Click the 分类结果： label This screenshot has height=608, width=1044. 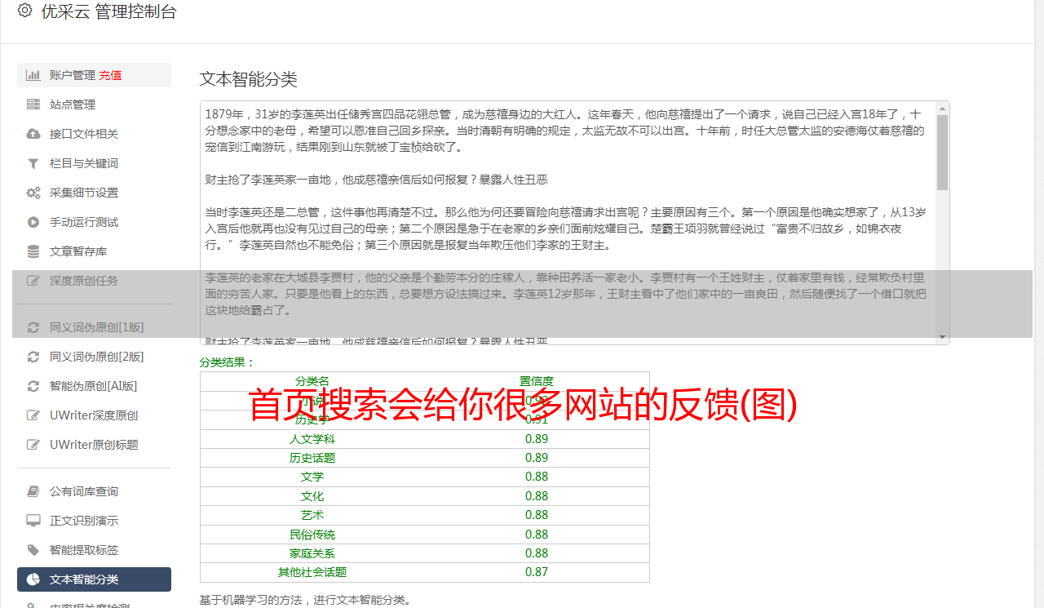228,362
